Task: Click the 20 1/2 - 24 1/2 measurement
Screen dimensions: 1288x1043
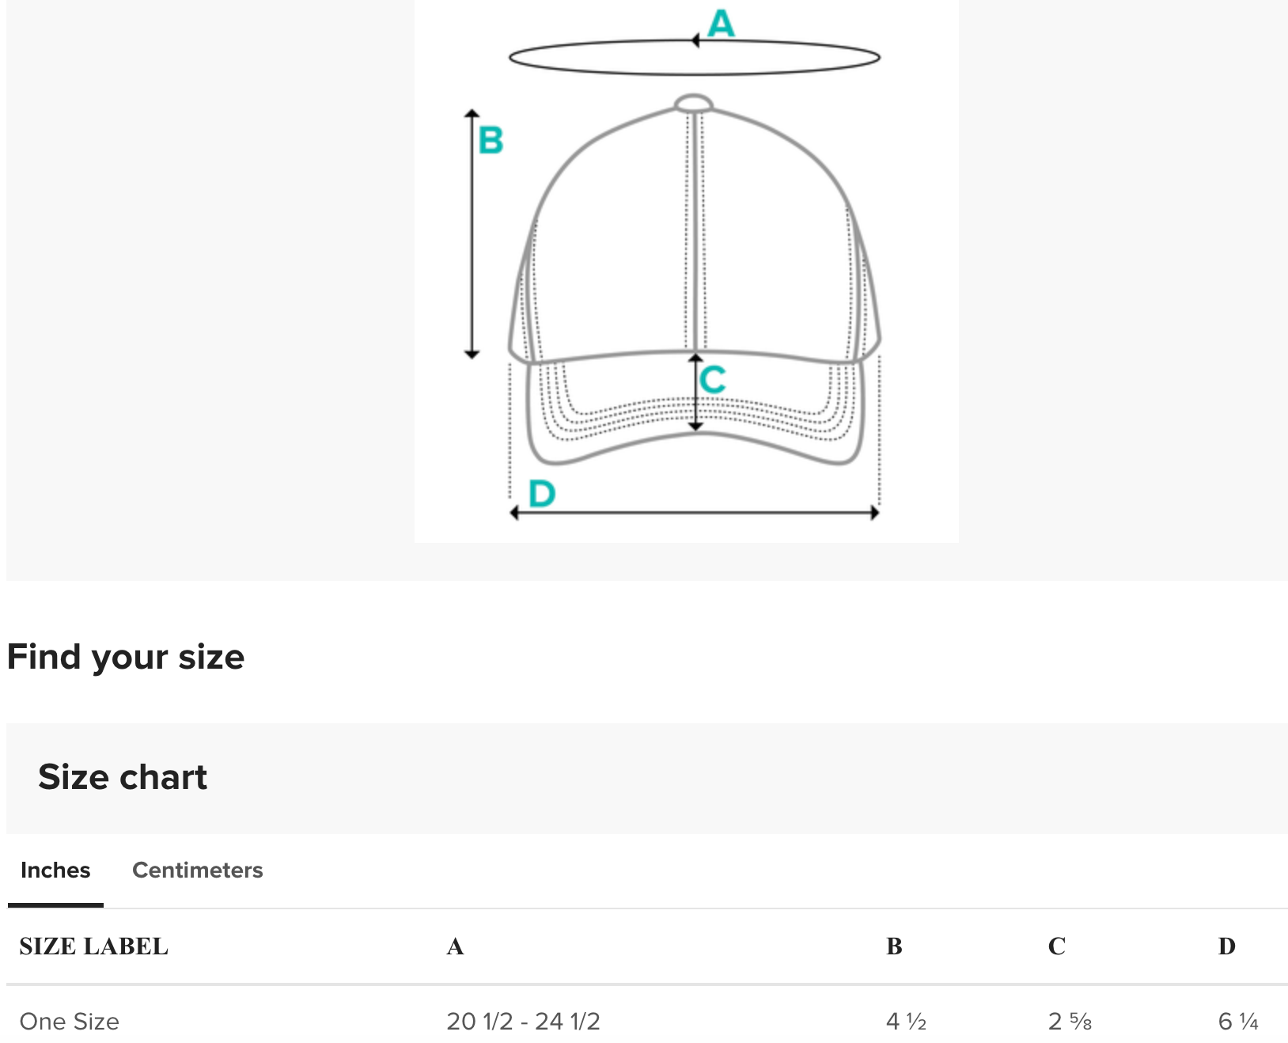Action: click(523, 1022)
